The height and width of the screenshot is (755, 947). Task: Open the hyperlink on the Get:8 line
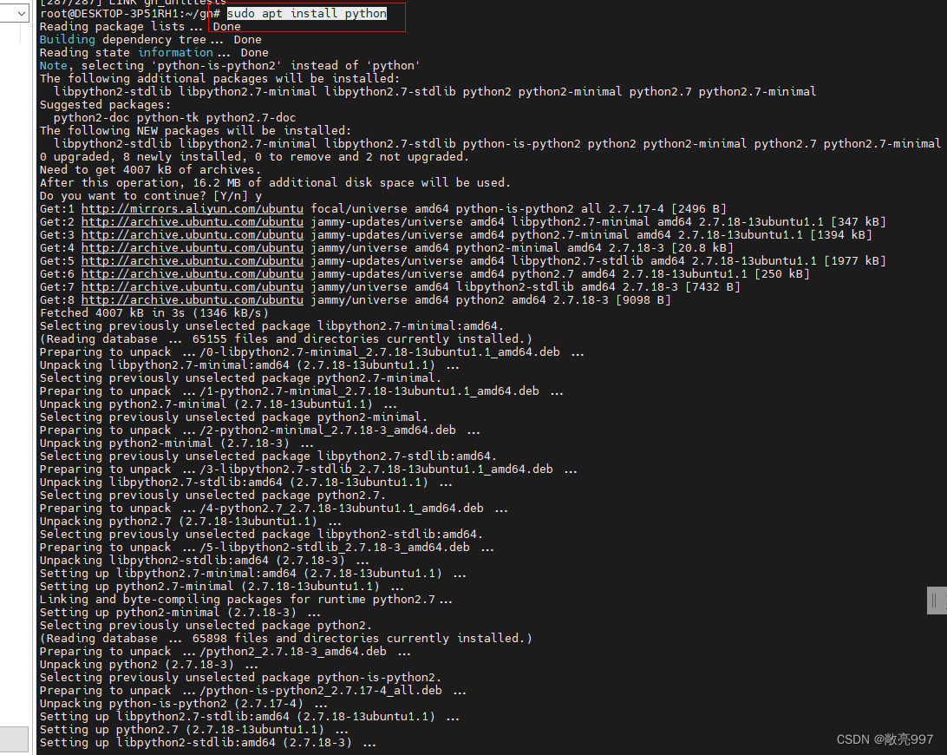point(192,299)
